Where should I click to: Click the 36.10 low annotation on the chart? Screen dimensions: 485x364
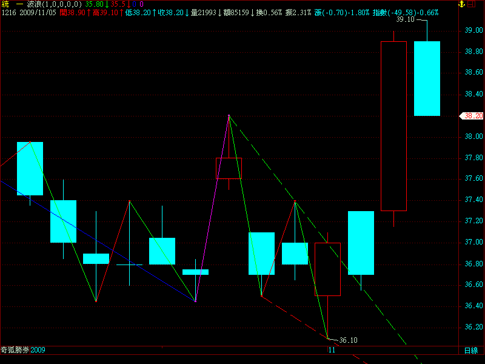coord(348,340)
